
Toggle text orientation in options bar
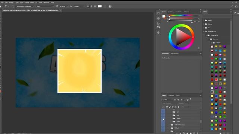click(13, 6)
